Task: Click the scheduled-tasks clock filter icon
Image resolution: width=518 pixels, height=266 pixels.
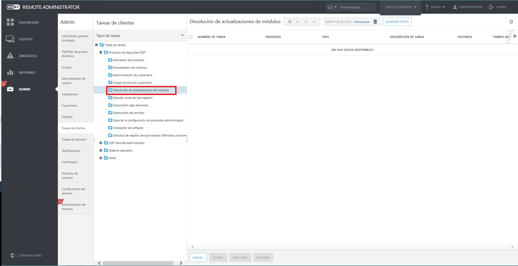Action: (x=306, y=22)
